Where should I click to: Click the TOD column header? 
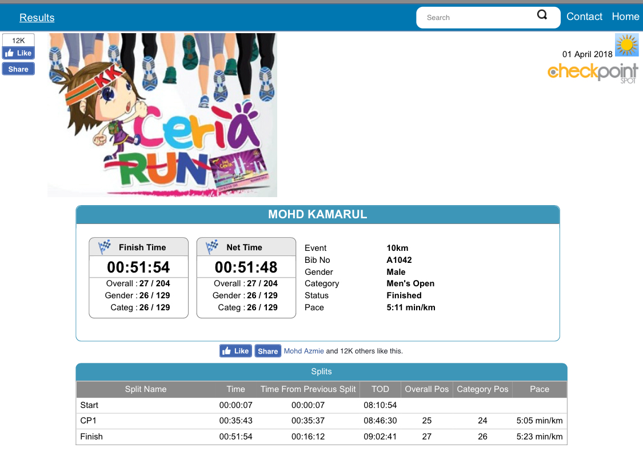coord(380,389)
